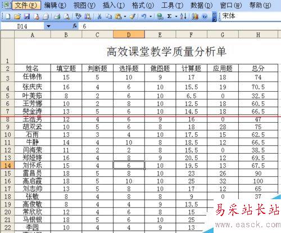Select row 2 header
The width and height of the screenshot is (281, 233).
coord(7,69)
